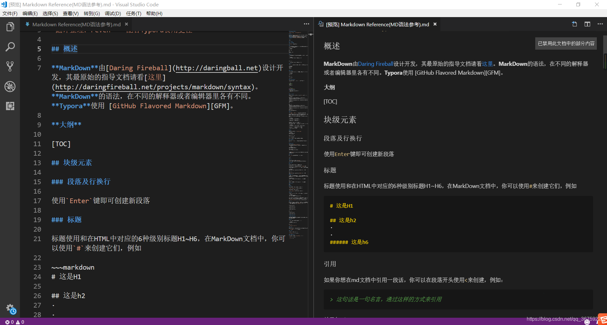Restore down the VS Code window
607x325 pixels.
coord(578,4)
